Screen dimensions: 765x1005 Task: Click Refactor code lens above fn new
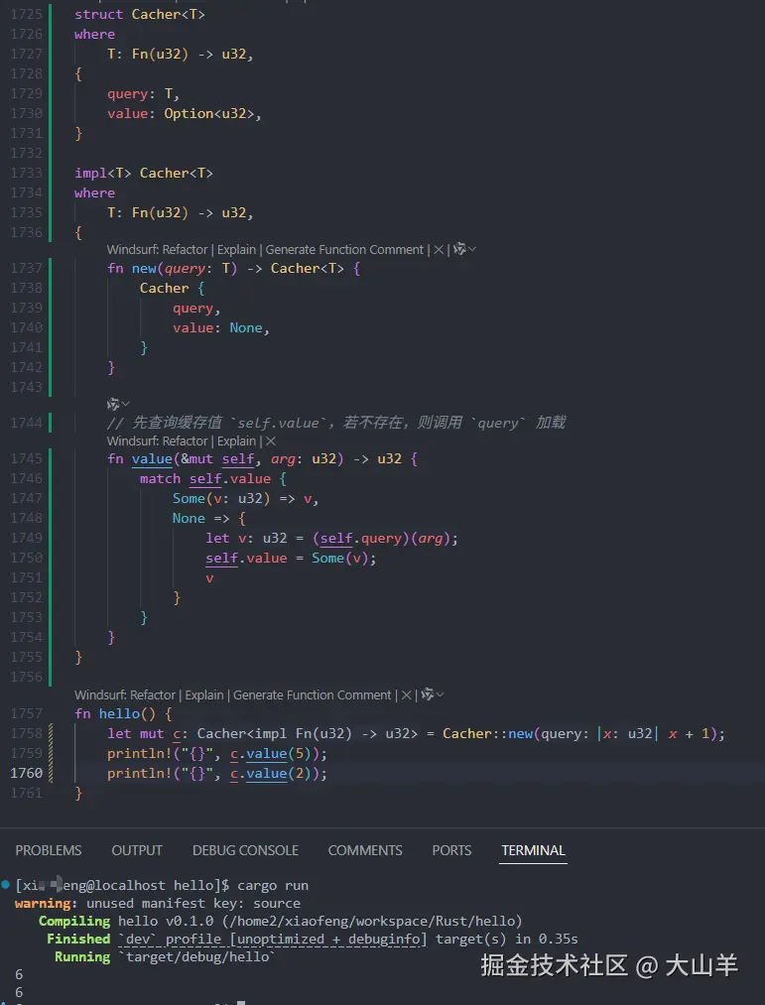tap(186, 250)
